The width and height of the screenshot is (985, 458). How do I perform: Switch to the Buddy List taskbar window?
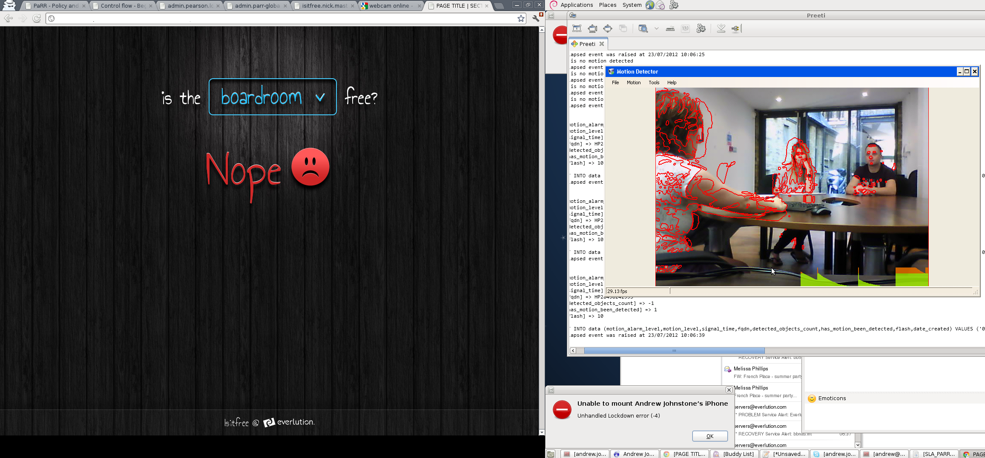pos(734,454)
